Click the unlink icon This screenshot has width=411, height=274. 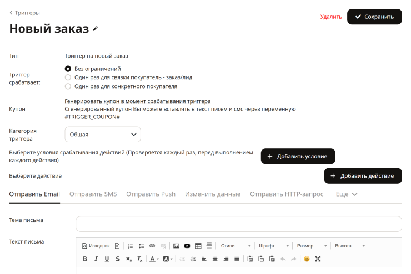[163, 246]
